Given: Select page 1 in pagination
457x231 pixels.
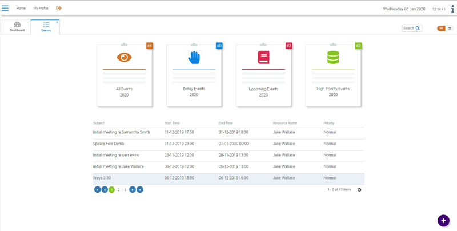Looking at the screenshot, I should [111, 190].
